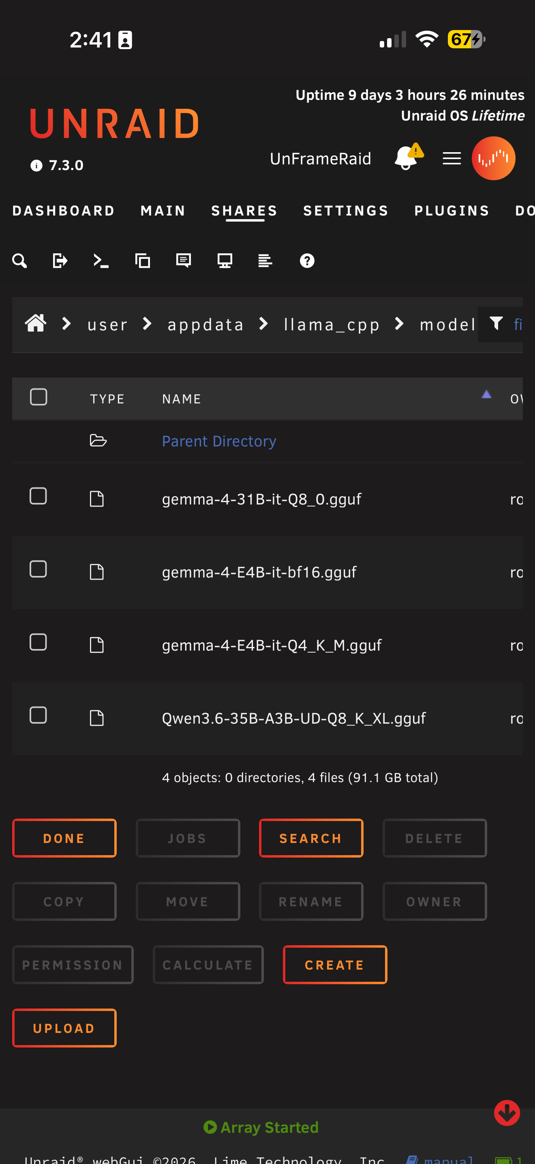535x1164 pixels.
Task: Toggle the select-all checkbox in header
Action: pos(39,397)
